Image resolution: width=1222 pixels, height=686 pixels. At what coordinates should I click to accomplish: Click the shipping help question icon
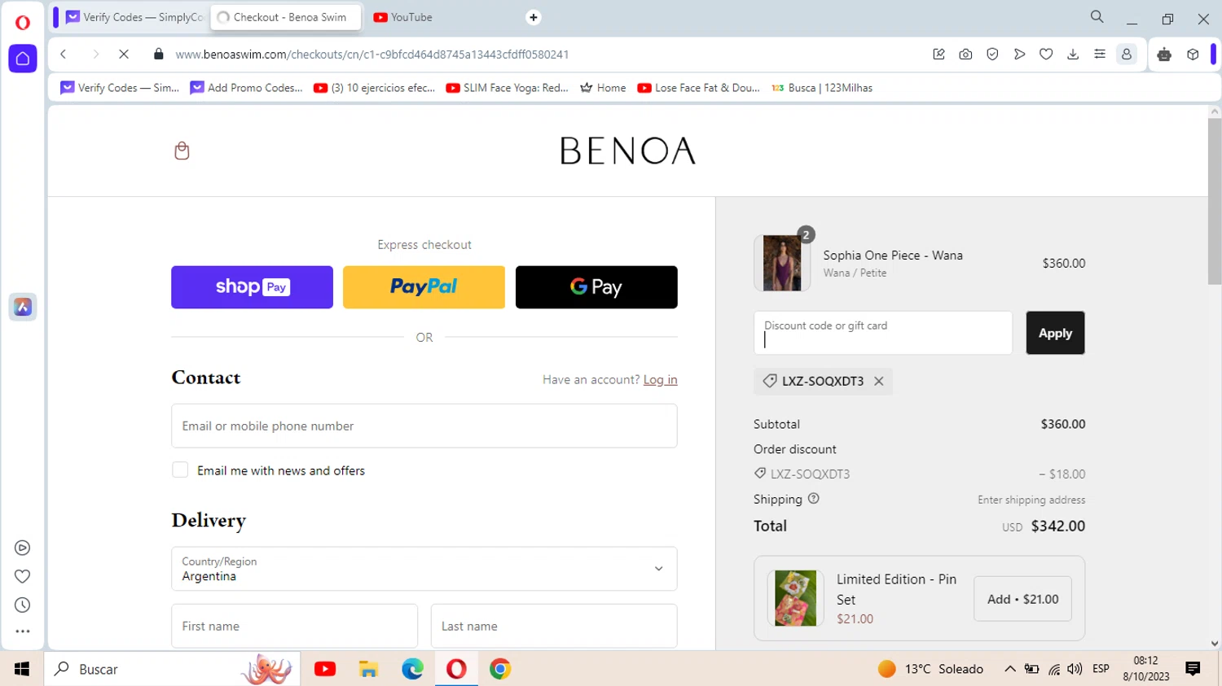pyautogui.click(x=813, y=499)
